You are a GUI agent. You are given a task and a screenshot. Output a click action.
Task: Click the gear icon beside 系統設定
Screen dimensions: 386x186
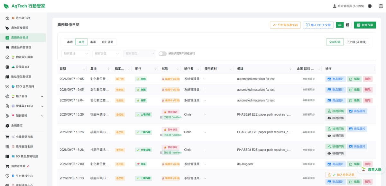pos(7,126)
